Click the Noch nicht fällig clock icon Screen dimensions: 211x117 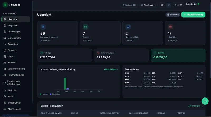point(128,27)
